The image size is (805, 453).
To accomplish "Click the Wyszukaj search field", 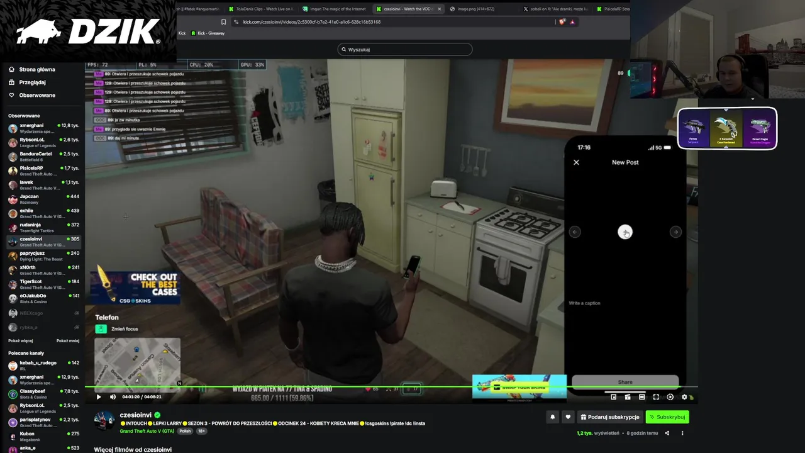I will click(x=405, y=49).
